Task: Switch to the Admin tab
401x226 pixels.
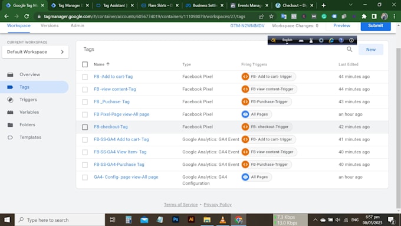Action: pyautogui.click(x=77, y=25)
